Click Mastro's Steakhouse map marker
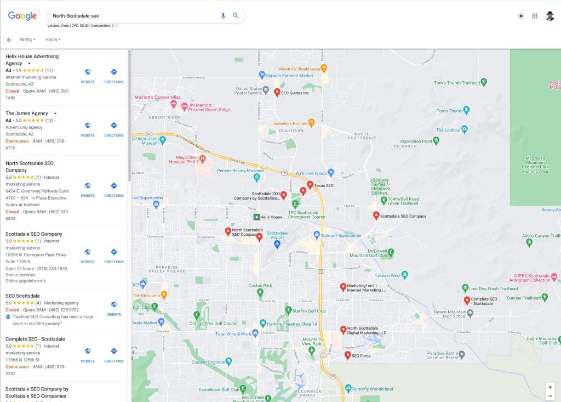Viewport: 561px width, 402px height. click(x=324, y=68)
